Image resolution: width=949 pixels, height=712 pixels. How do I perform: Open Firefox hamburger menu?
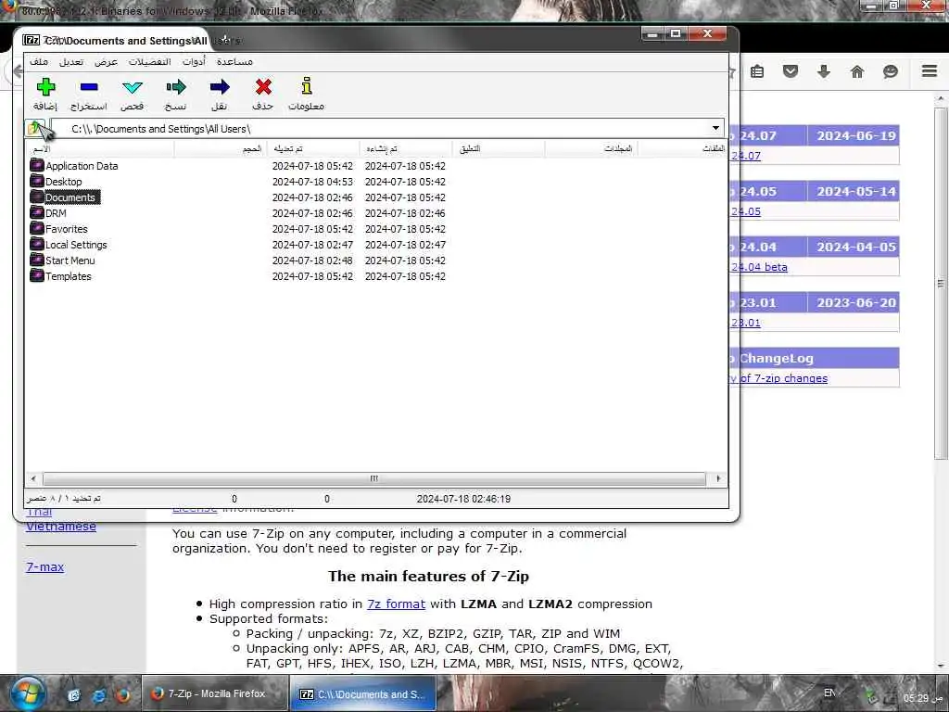click(x=930, y=70)
